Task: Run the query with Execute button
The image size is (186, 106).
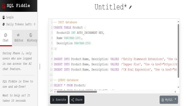Action: pos(59,100)
